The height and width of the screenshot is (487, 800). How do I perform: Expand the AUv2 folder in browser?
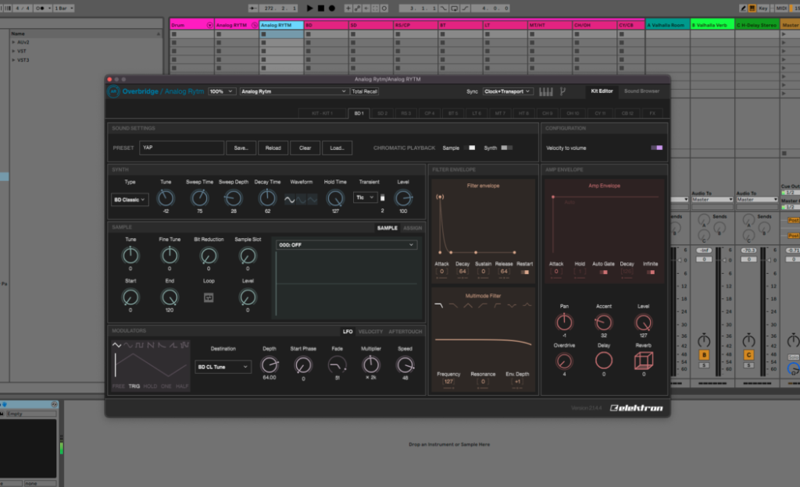coord(13,42)
